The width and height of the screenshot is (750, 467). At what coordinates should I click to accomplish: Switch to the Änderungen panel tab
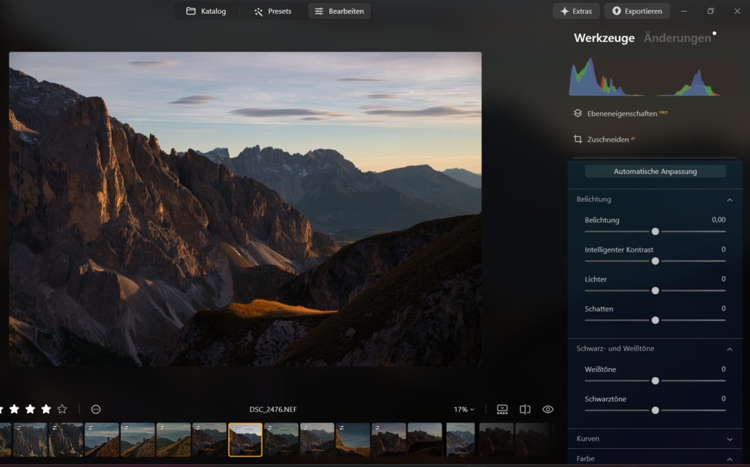[x=677, y=38]
